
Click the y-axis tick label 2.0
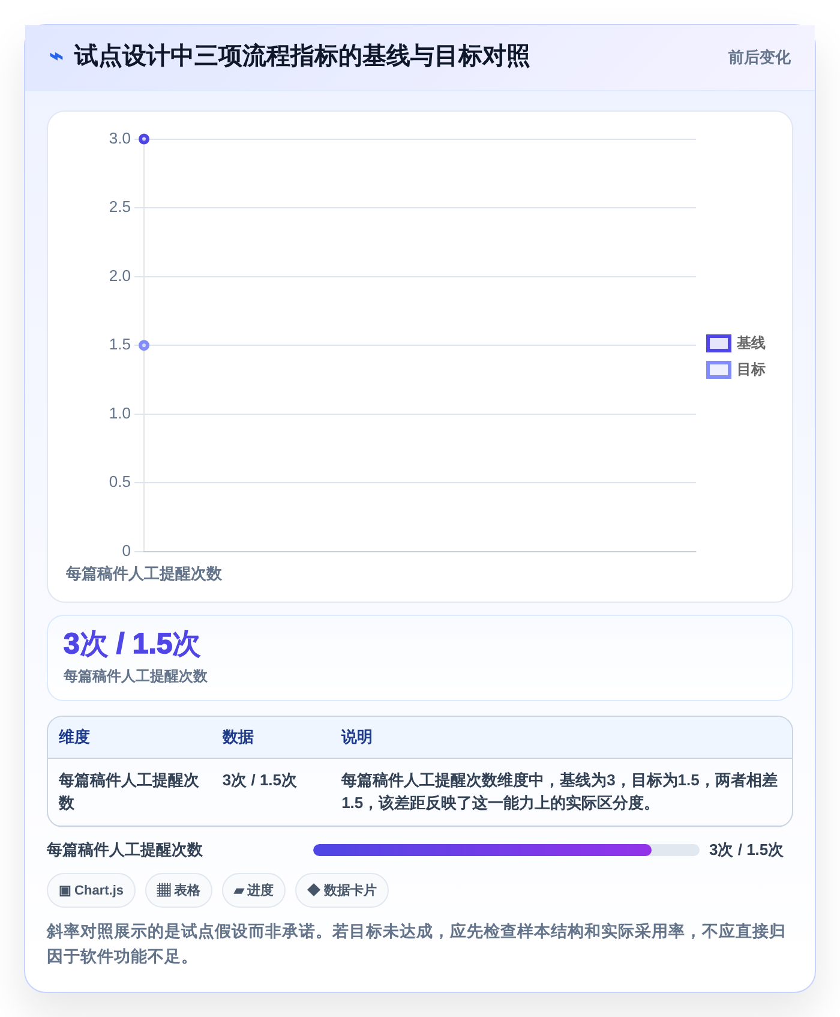click(120, 276)
